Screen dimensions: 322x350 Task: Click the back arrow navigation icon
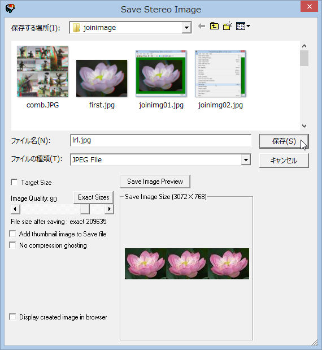coord(202,27)
